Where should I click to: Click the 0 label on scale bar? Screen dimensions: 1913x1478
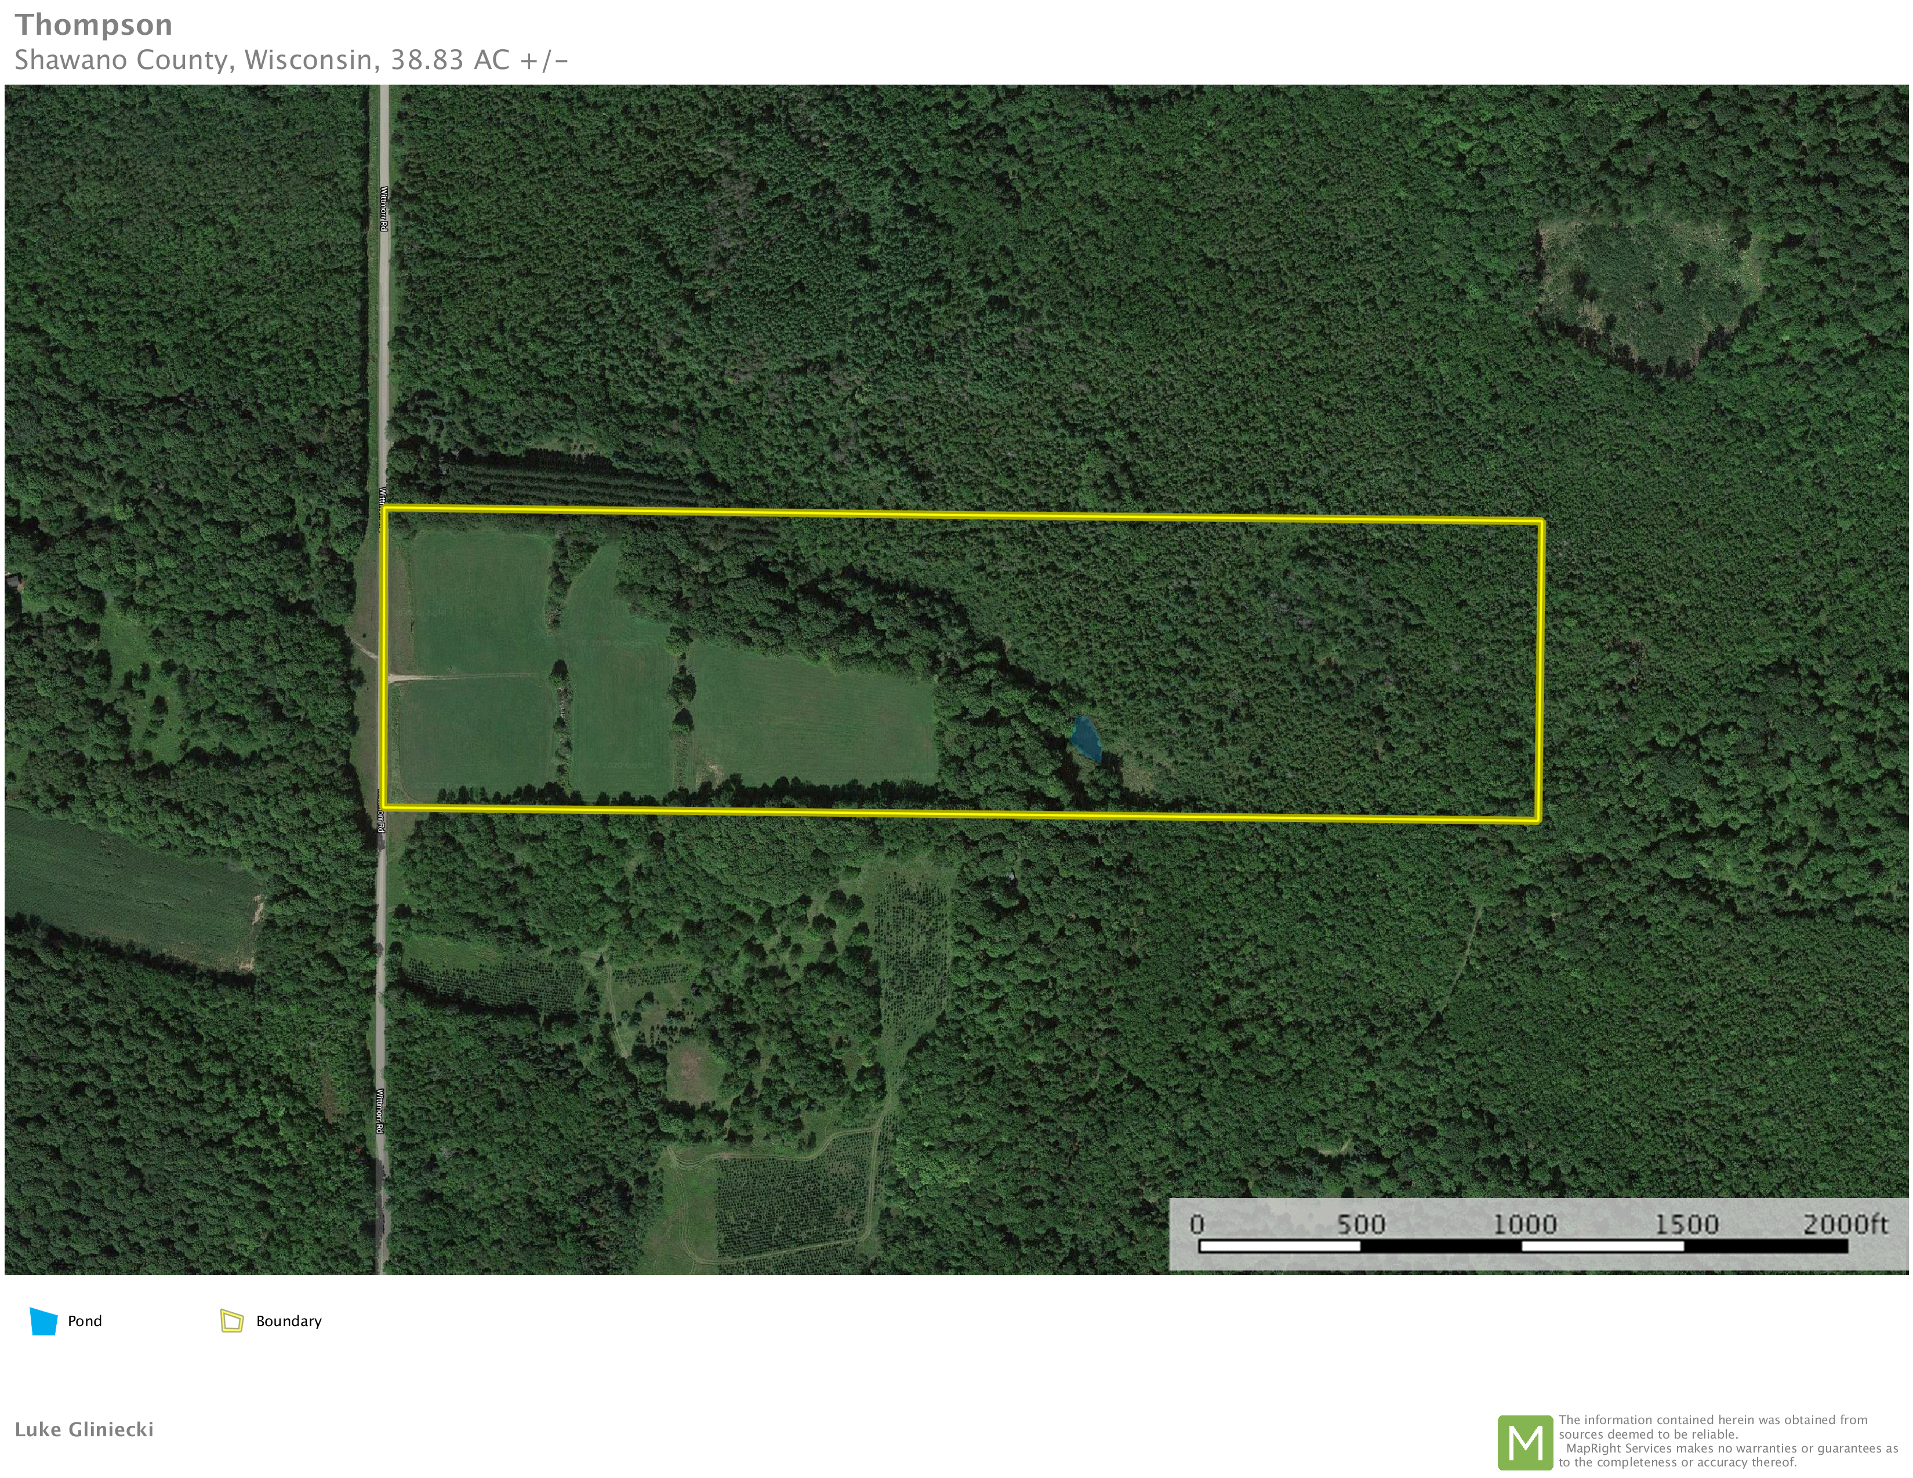(x=1197, y=1224)
